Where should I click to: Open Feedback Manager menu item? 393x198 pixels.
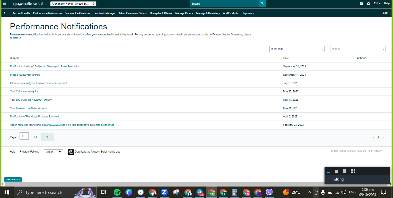[x=104, y=13]
